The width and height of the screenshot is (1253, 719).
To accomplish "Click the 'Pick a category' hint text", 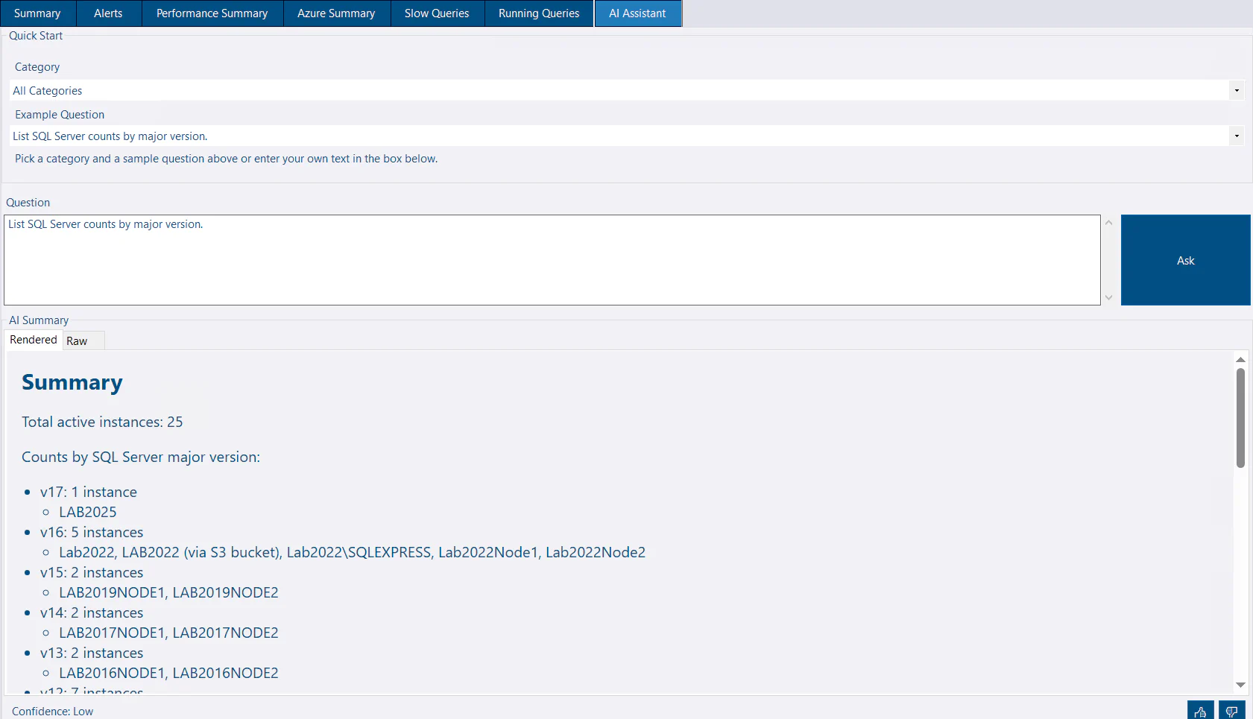I will 226,159.
